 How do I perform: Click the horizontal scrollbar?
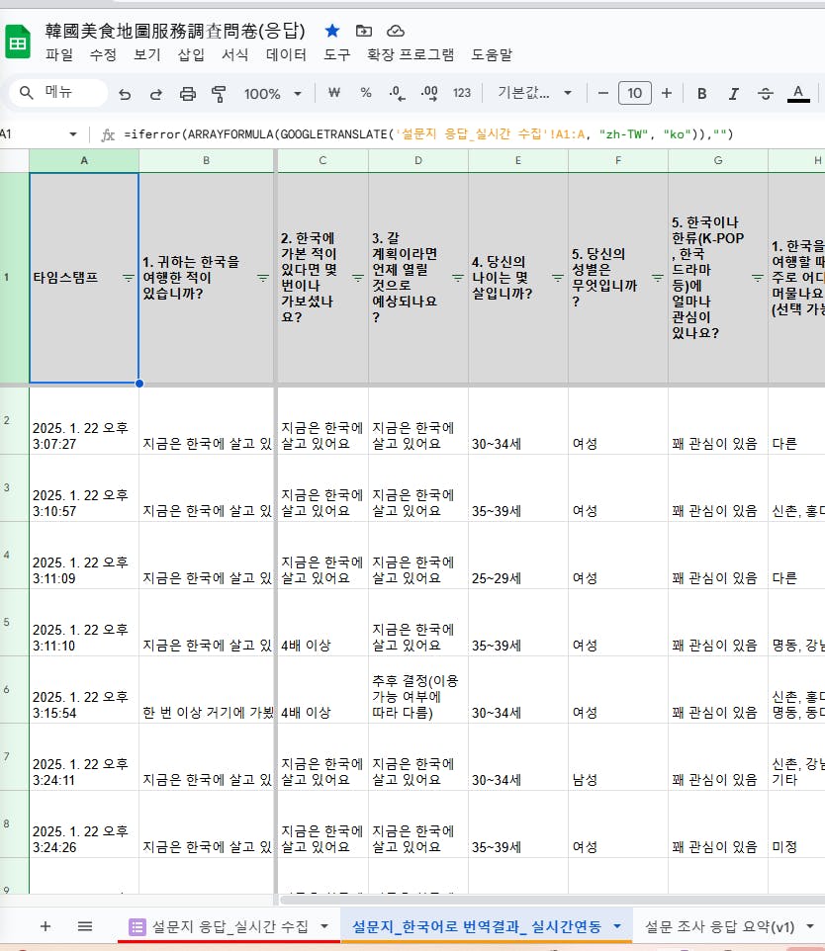coord(551,900)
